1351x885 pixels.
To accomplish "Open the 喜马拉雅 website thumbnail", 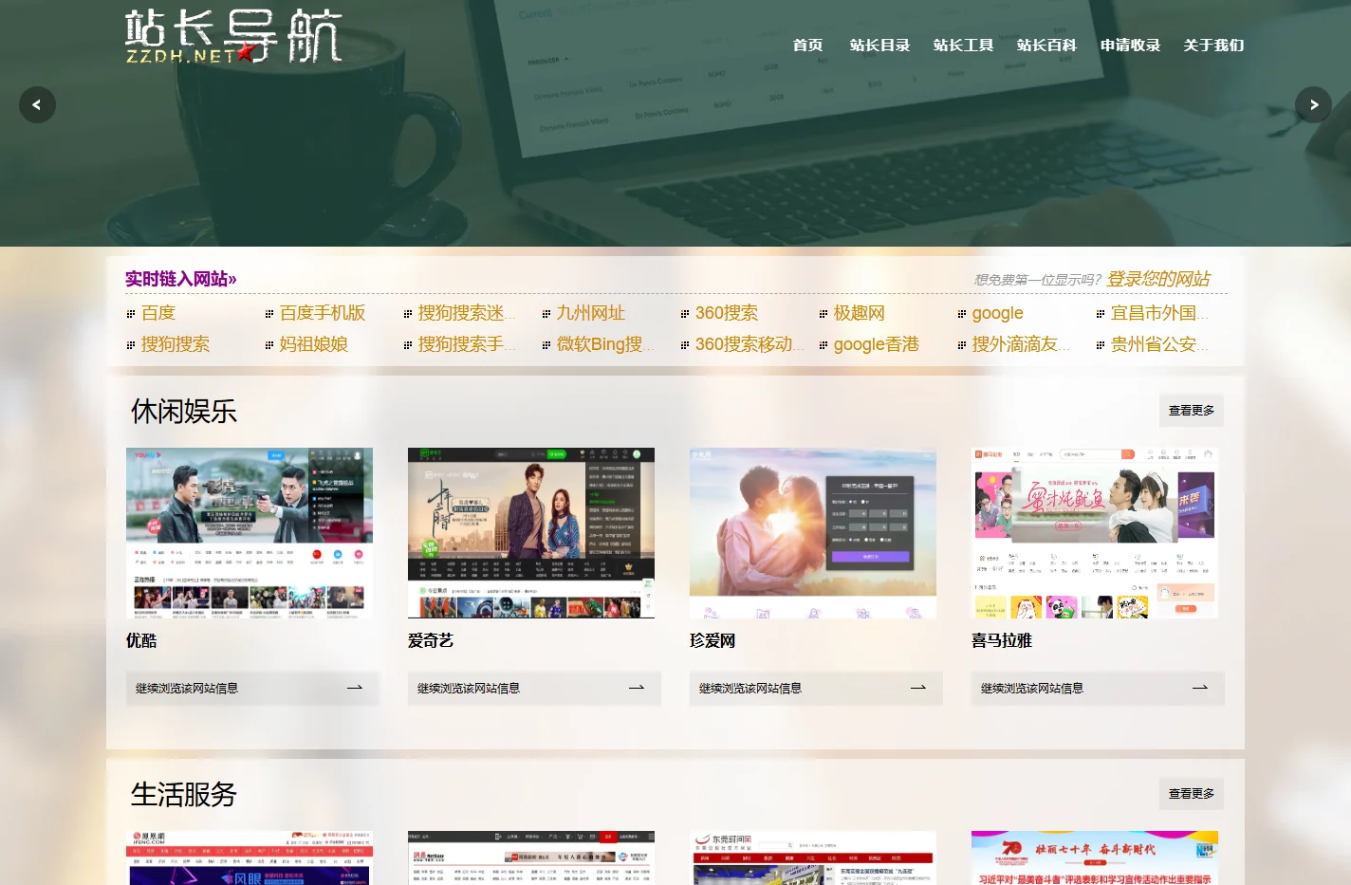I will click(1095, 533).
